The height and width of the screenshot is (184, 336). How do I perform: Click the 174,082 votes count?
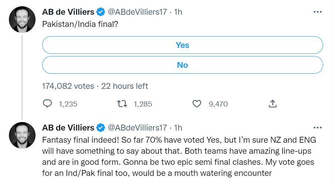coord(68,86)
